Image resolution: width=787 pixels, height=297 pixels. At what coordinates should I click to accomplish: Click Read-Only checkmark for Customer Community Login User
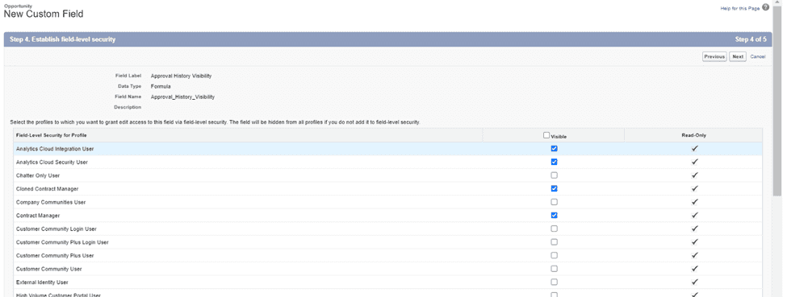pyautogui.click(x=695, y=229)
